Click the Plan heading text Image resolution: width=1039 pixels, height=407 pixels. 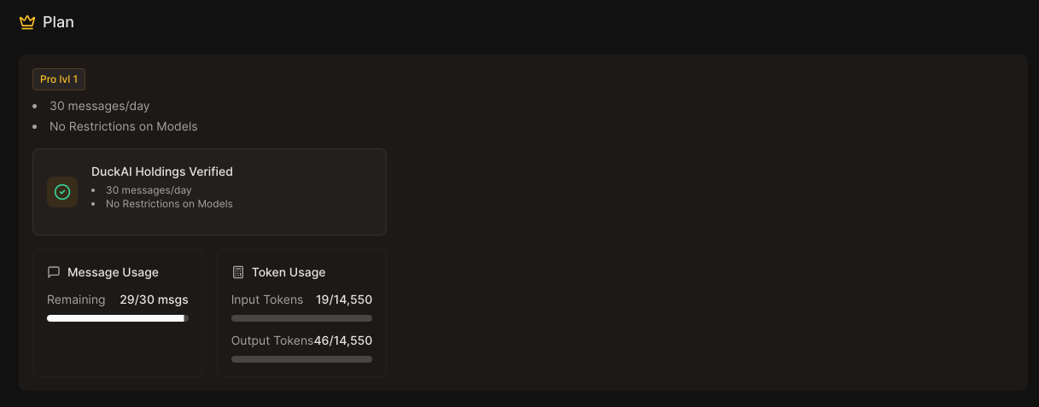pos(58,22)
